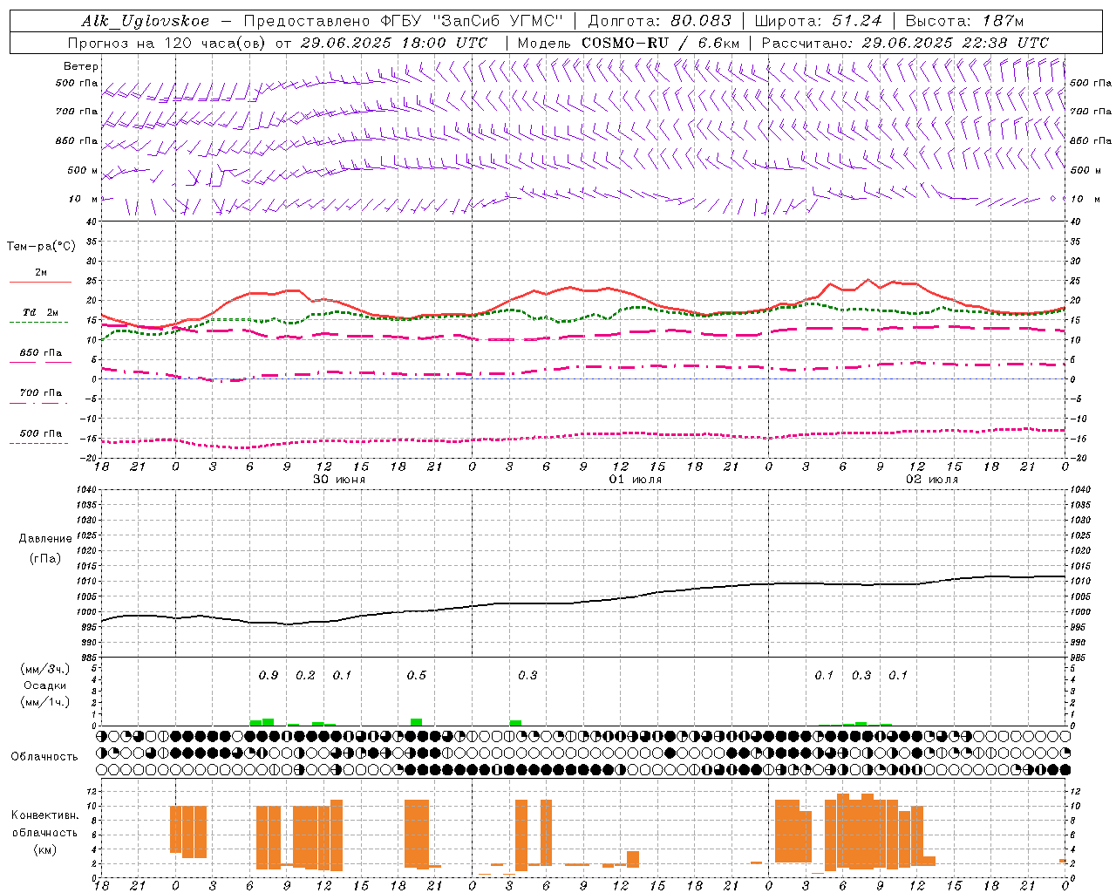Click the Ветер wind panel label
This screenshot has height=893, width=1116.
pyautogui.click(x=81, y=66)
